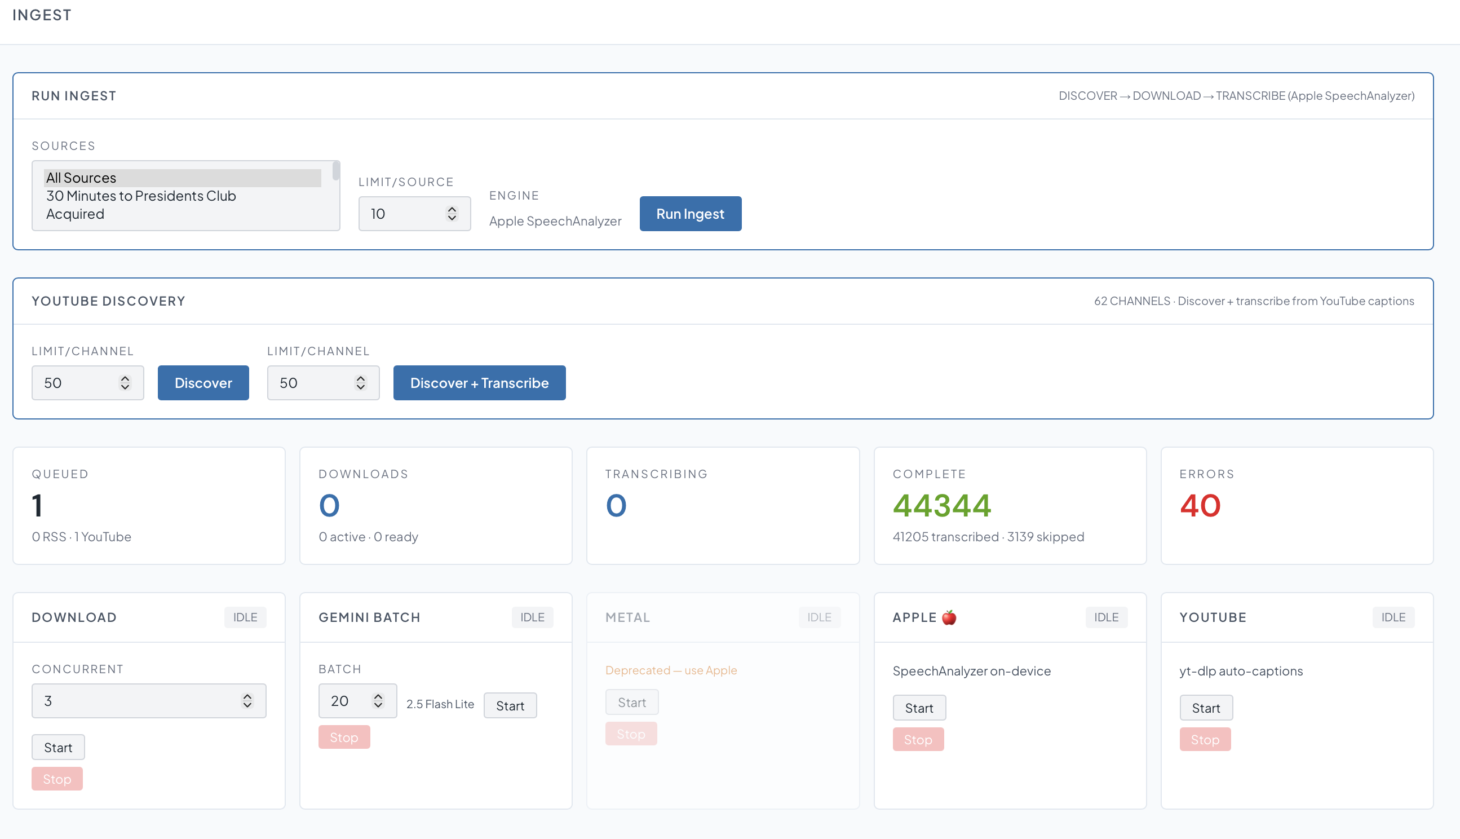Click the sources list scrollbar
The height and width of the screenshot is (839, 1460).
336,171
